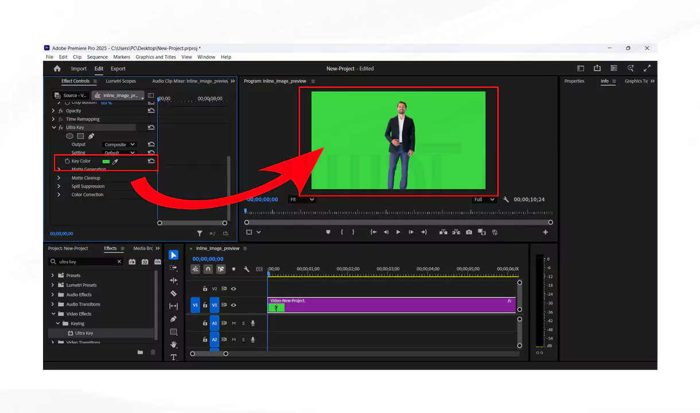The height and width of the screenshot is (413, 700).
Task: Expand Spill Suppression section
Action: [59, 186]
